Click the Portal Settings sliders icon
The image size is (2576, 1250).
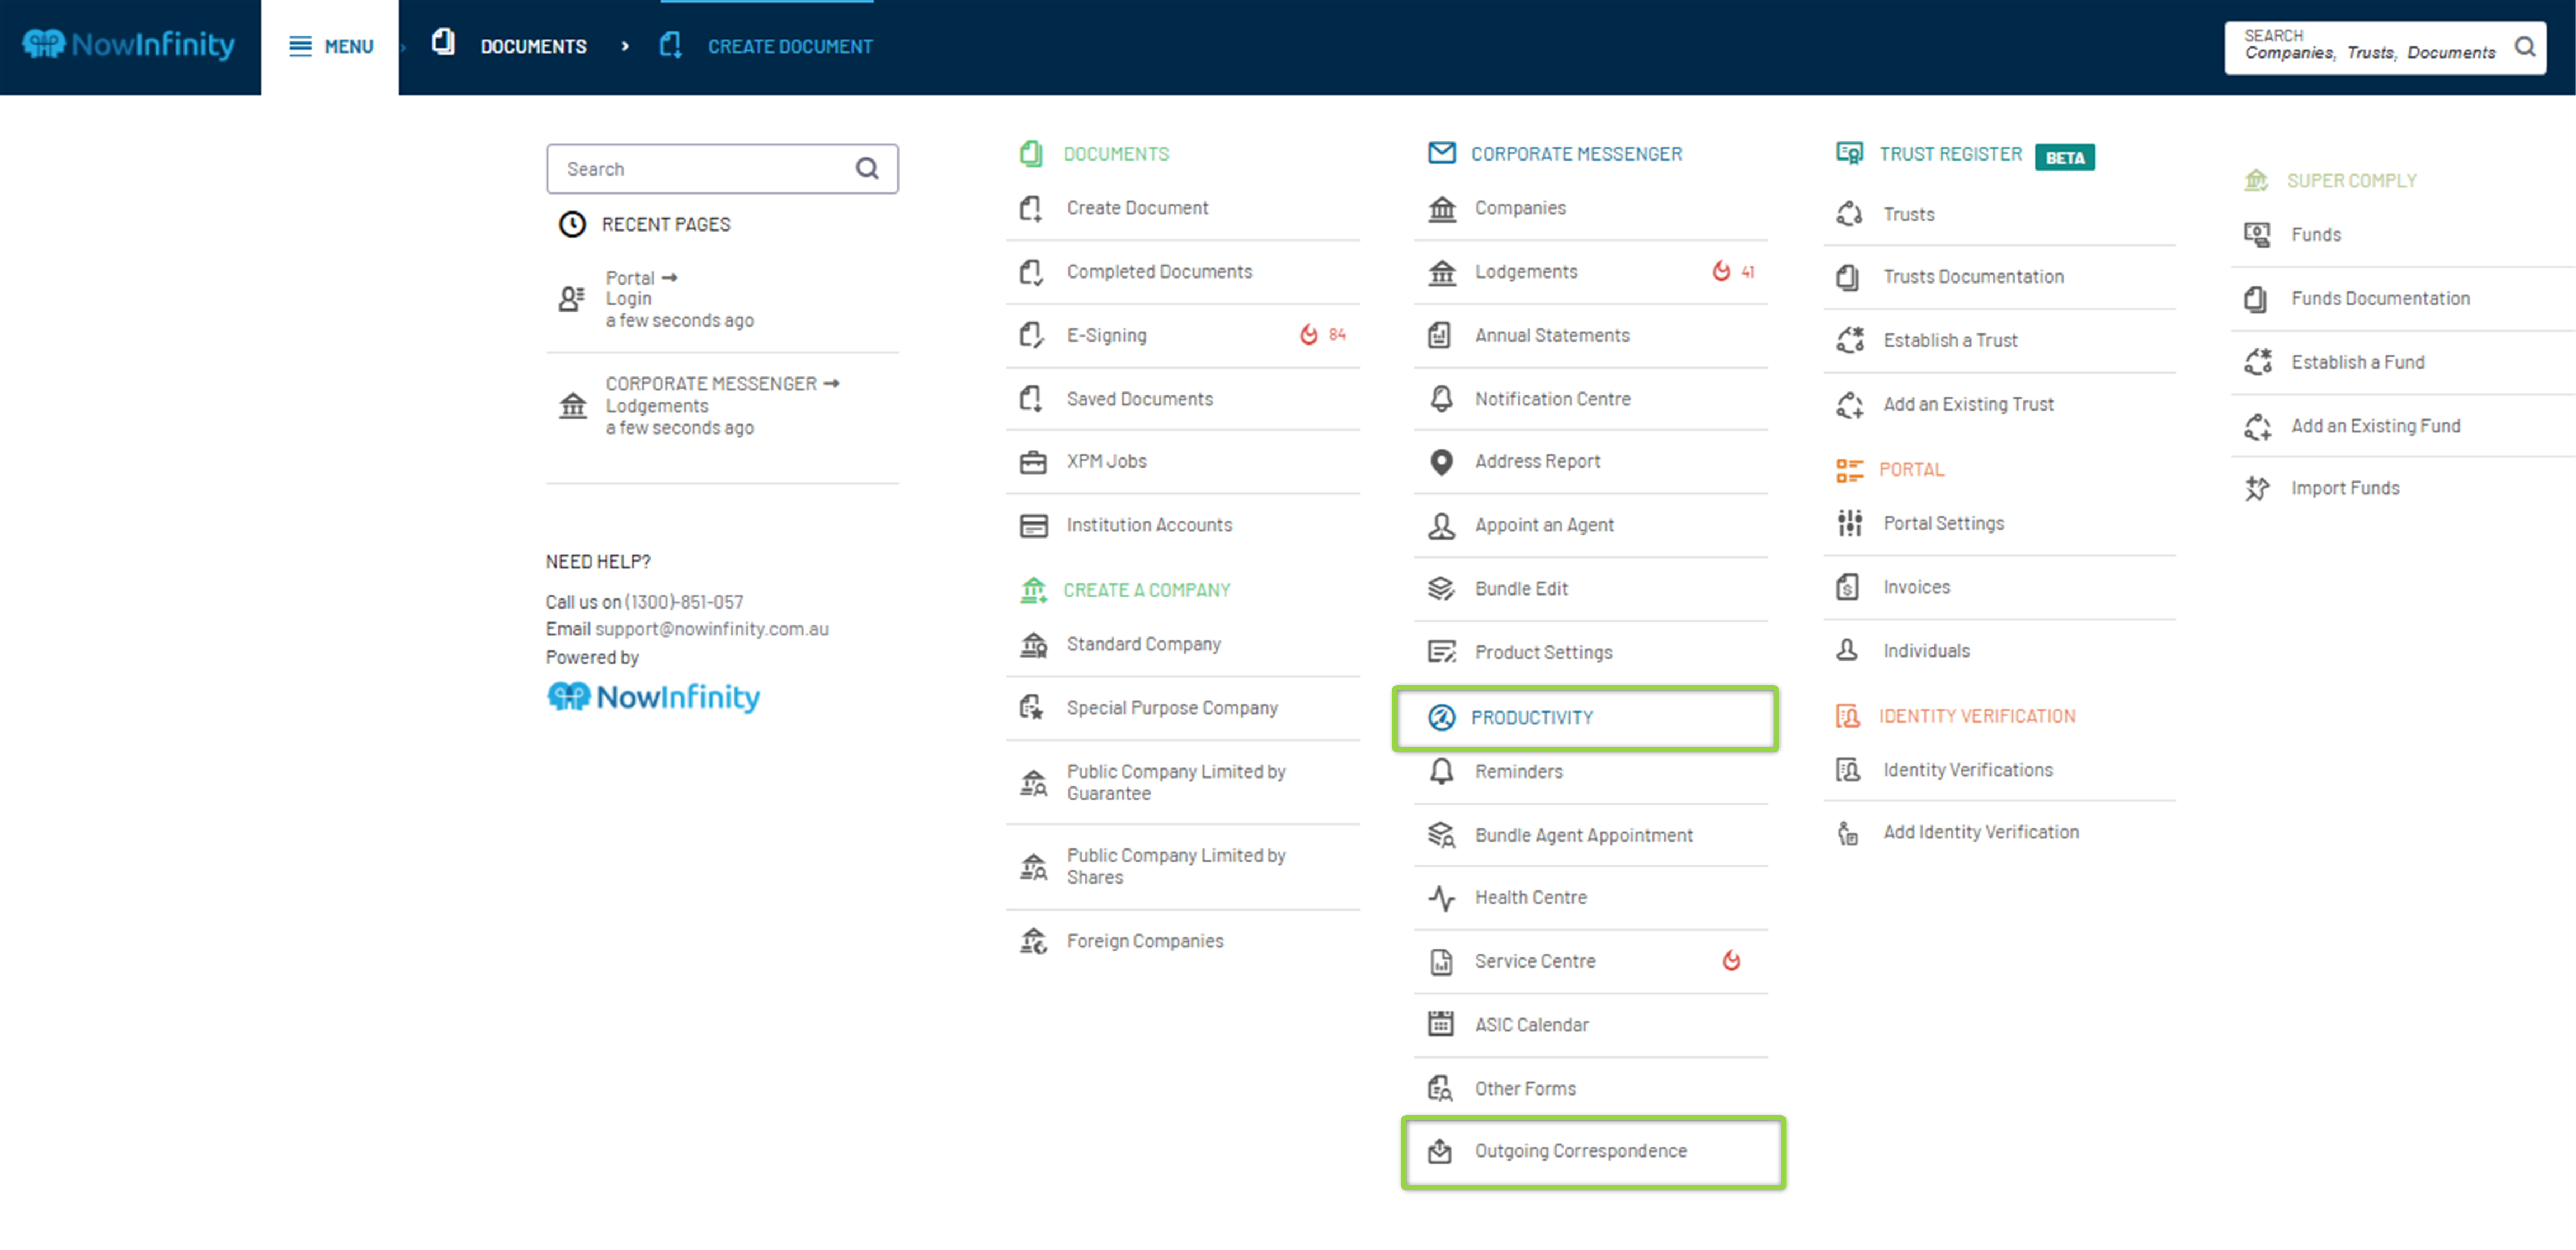click(x=1849, y=523)
